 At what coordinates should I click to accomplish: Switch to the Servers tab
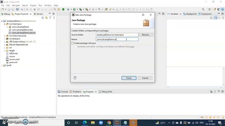[38, 14]
